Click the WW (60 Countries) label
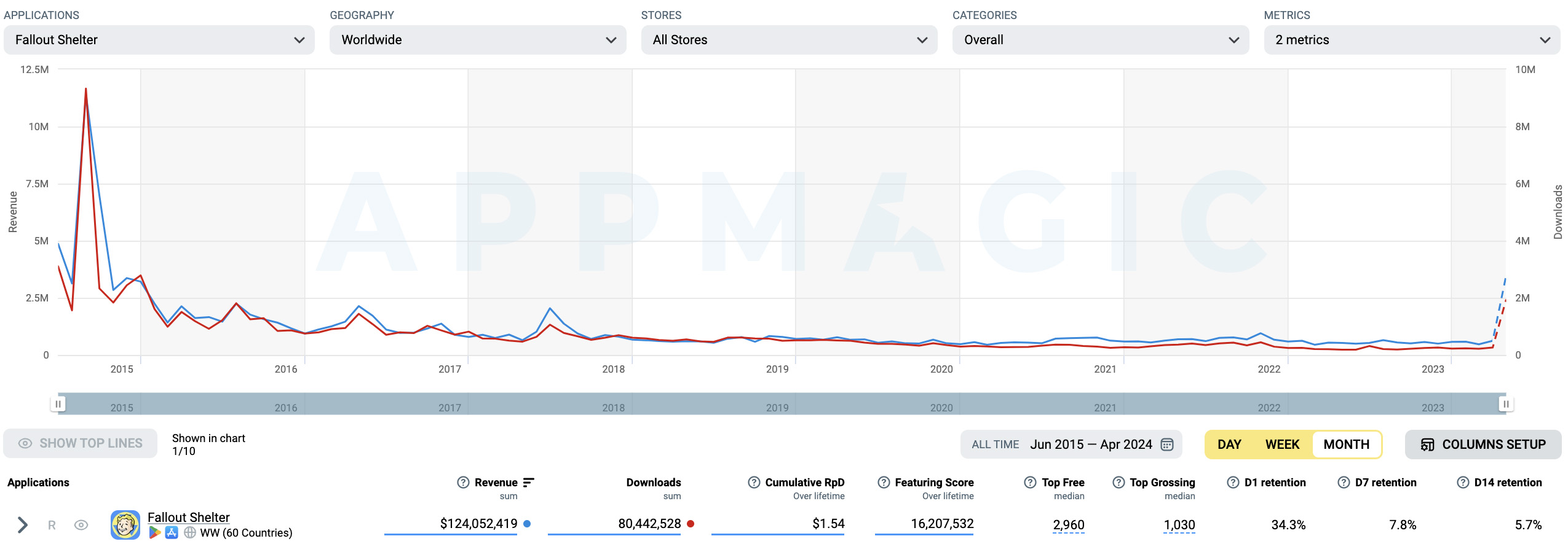 [x=246, y=532]
